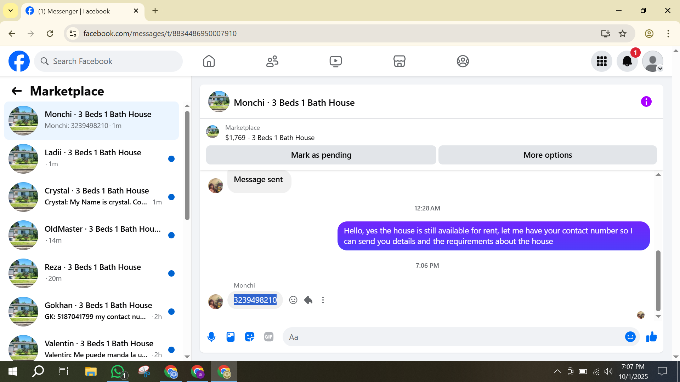The width and height of the screenshot is (680, 382).
Task: Open the Gokhan conversation
Action: click(91, 311)
